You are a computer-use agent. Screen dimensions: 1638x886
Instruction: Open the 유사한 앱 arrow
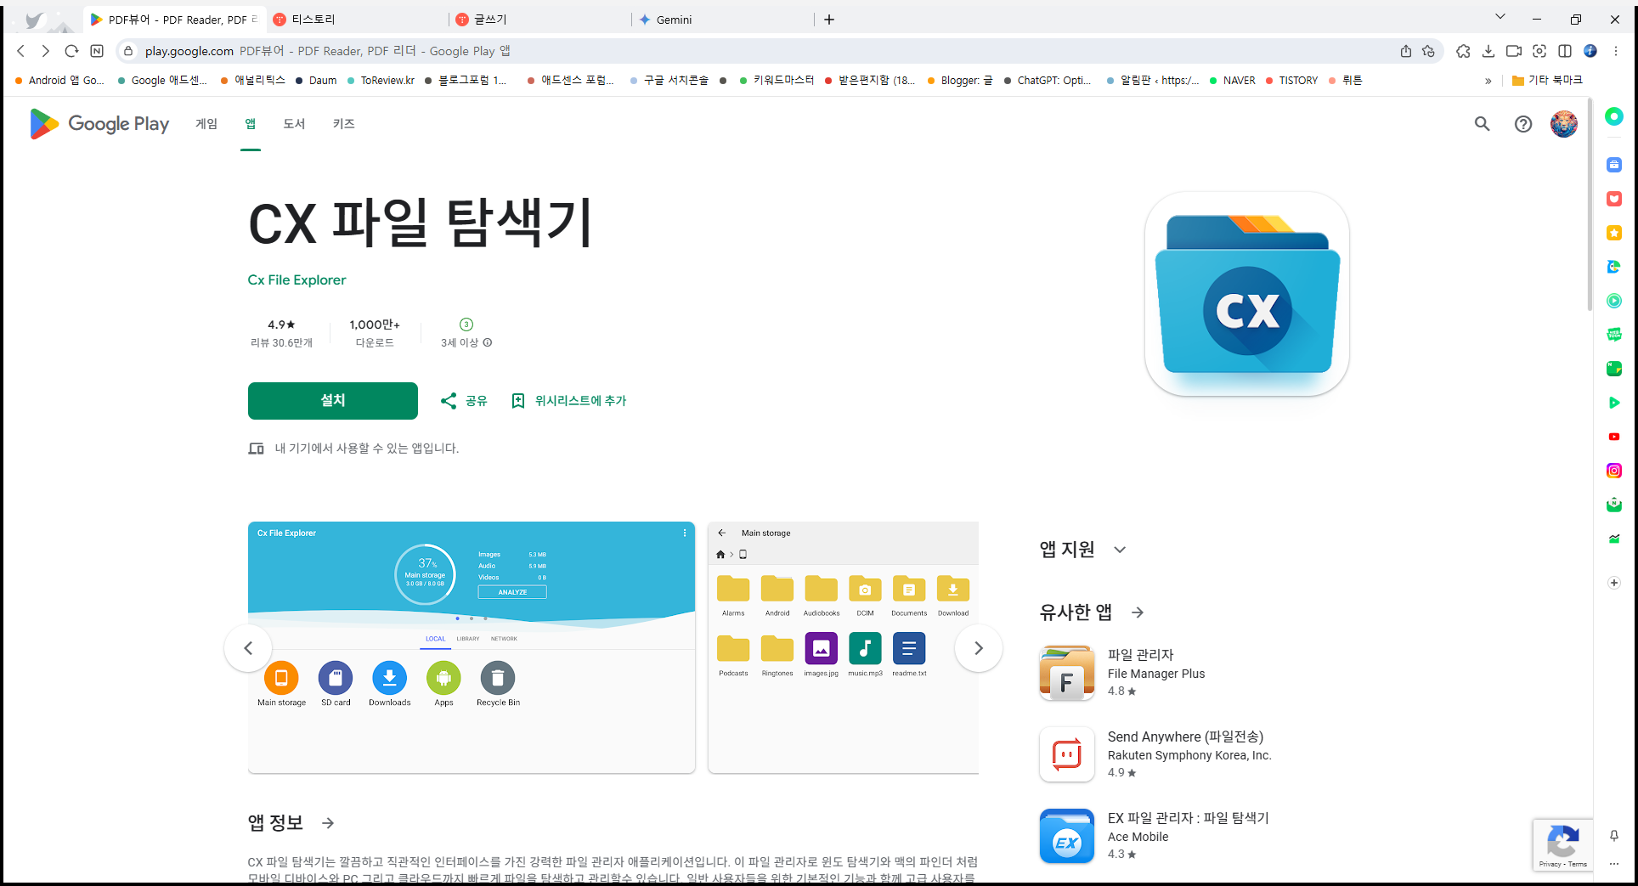[x=1138, y=612]
